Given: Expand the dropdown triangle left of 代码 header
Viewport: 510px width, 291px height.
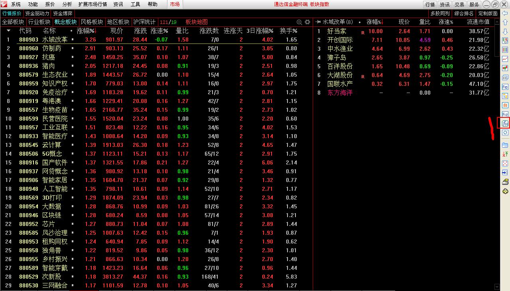Looking at the screenshot, I should 9,31.
